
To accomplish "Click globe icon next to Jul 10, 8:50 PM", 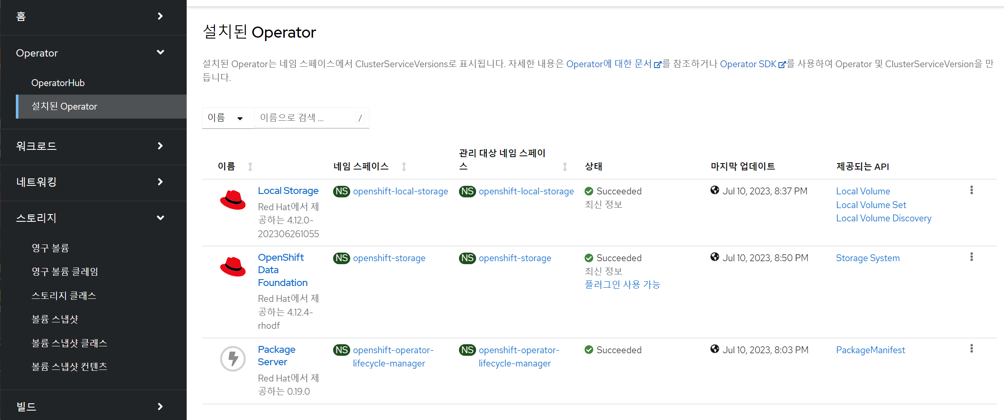I will coord(715,257).
